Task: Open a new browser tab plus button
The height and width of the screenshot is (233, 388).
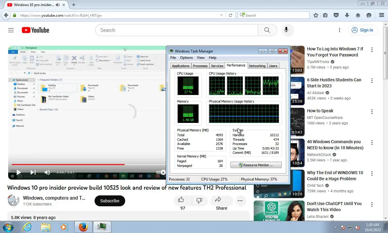Action: (x=73, y=5)
